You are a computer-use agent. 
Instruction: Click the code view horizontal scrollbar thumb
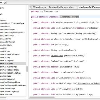point(42,97)
